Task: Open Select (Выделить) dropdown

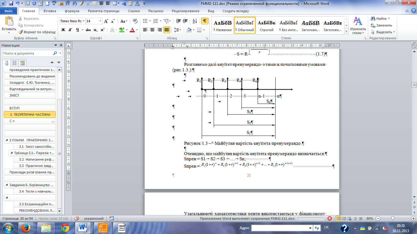Action: pos(383,32)
